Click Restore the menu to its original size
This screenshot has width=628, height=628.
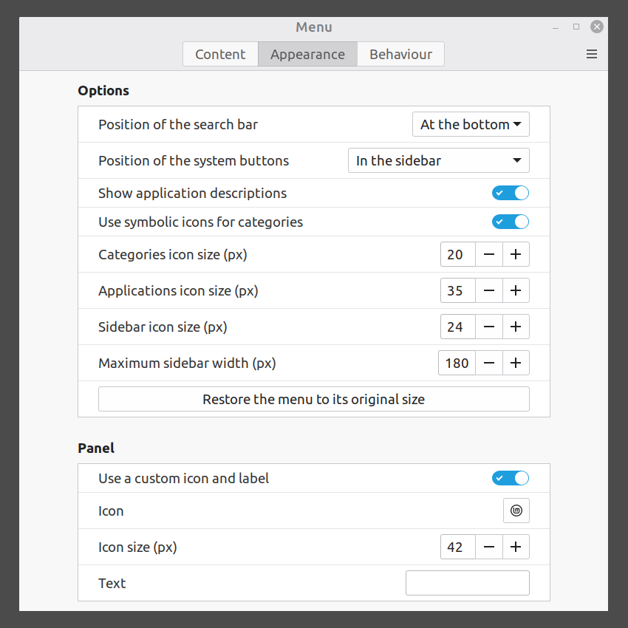pyautogui.click(x=313, y=399)
